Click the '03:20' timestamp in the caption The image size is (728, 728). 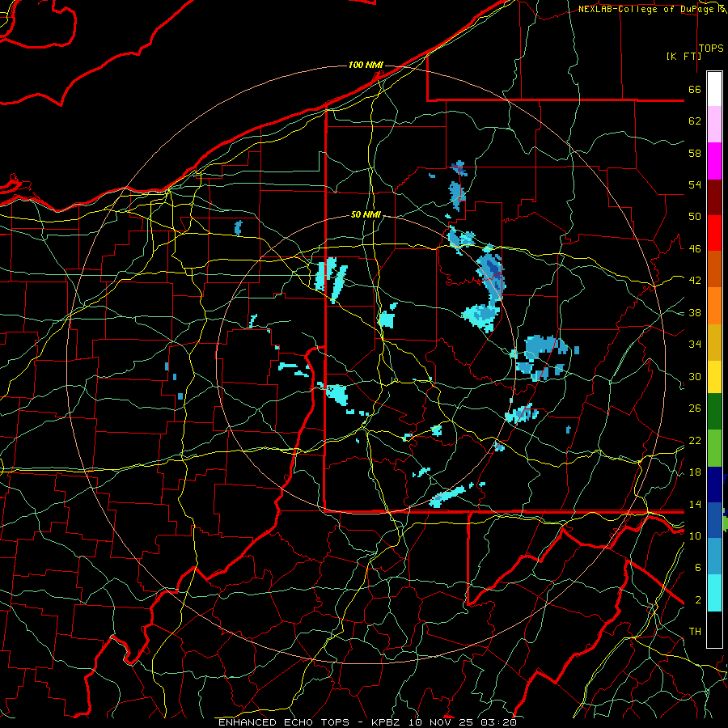497,722
